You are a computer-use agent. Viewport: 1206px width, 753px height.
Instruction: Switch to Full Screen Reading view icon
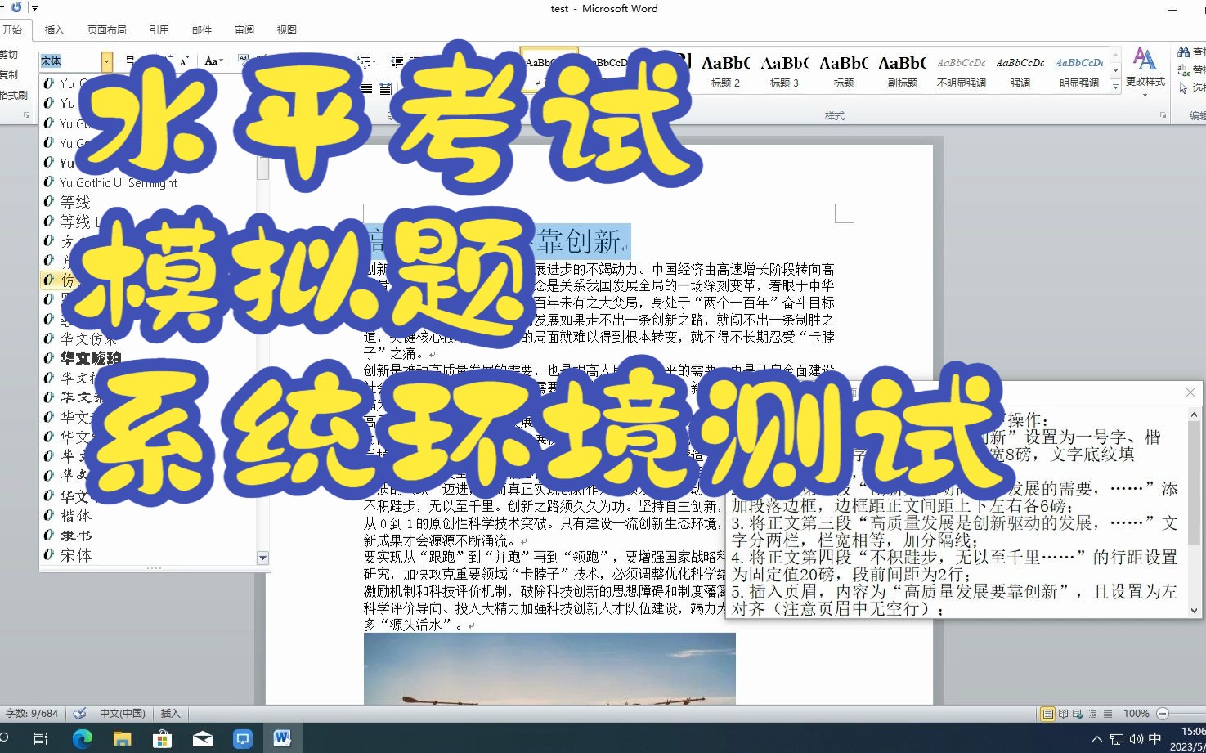pyautogui.click(x=1065, y=713)
